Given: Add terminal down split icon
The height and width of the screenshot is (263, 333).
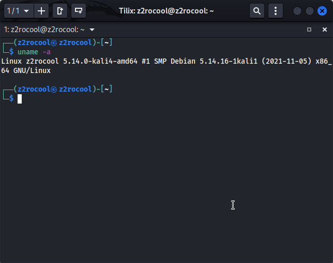Looking at the screenshot, I should pyautogui.click(x=79, y=11).
